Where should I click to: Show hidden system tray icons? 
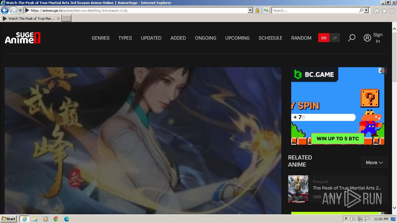[x=346, y=219]
